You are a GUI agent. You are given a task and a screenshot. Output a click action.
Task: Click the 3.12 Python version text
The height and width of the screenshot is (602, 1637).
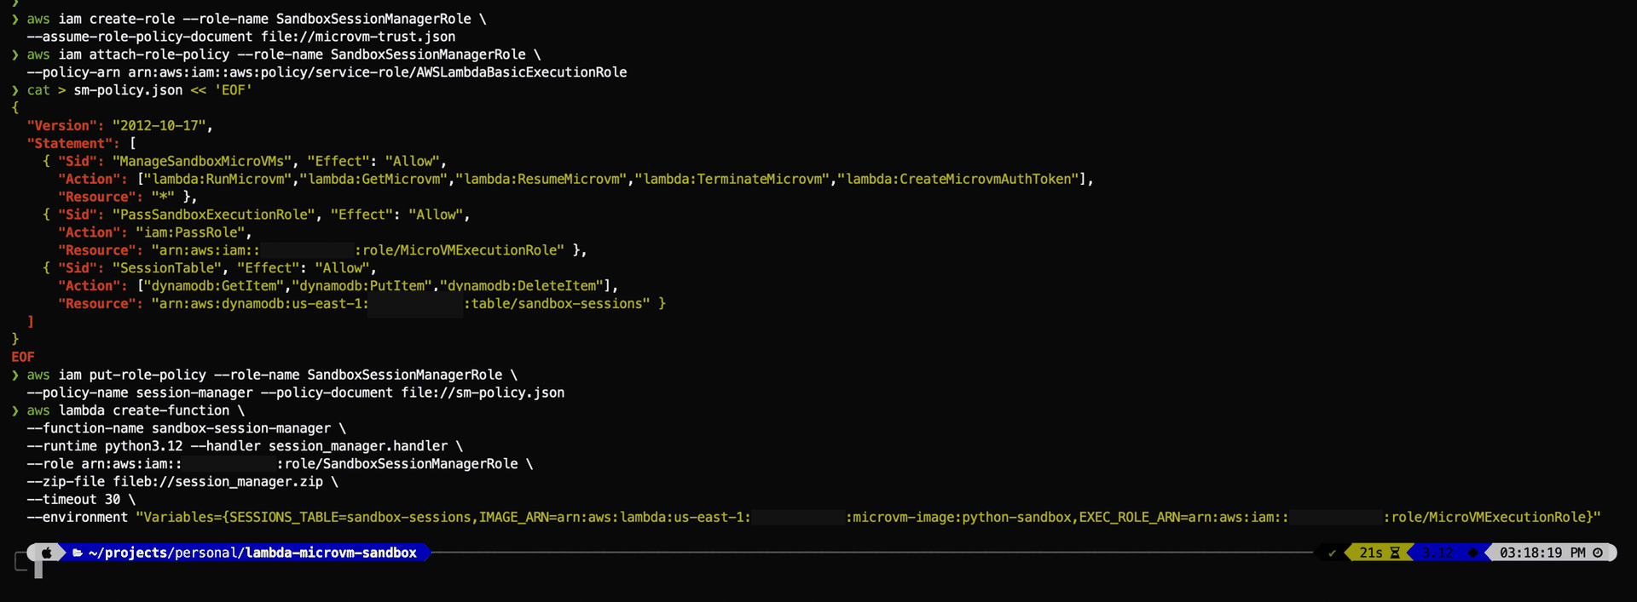point(1437,553)
